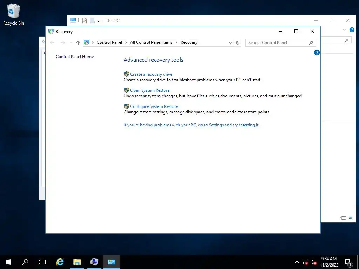
Task: Click the blank new folder icon in the This PC toolbar
Action: click(x=92, y=21)
